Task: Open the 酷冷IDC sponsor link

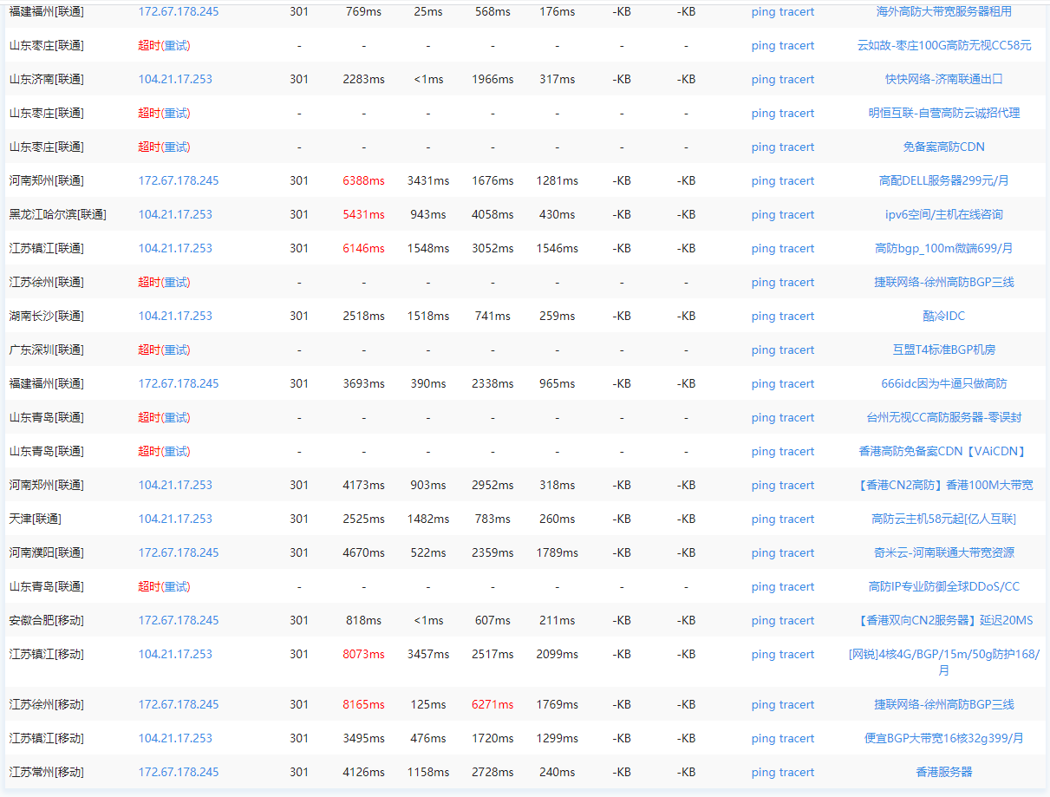Action: pyautogui.click(x=943, y=317)
